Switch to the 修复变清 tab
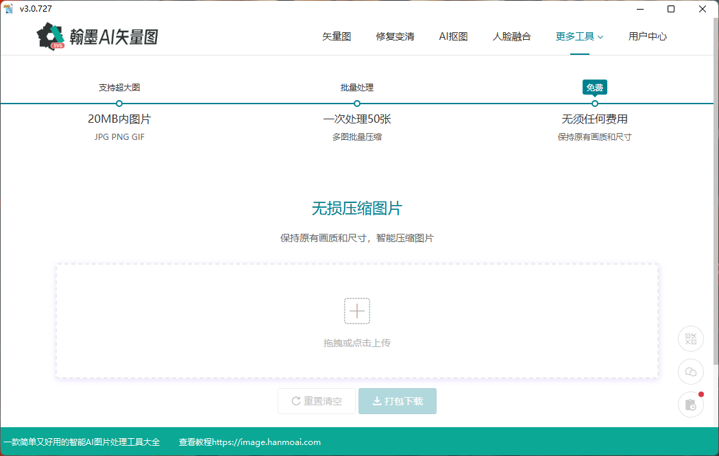Screen dimensions: 719x456 point(395,36)
